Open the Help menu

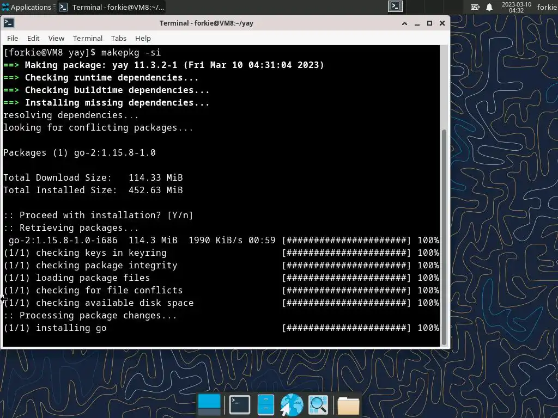(143, 39)
